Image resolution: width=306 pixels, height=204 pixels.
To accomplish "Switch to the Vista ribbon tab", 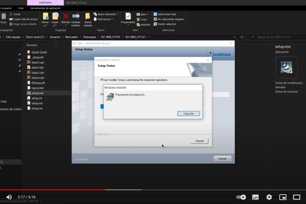I will click(21, 8).
